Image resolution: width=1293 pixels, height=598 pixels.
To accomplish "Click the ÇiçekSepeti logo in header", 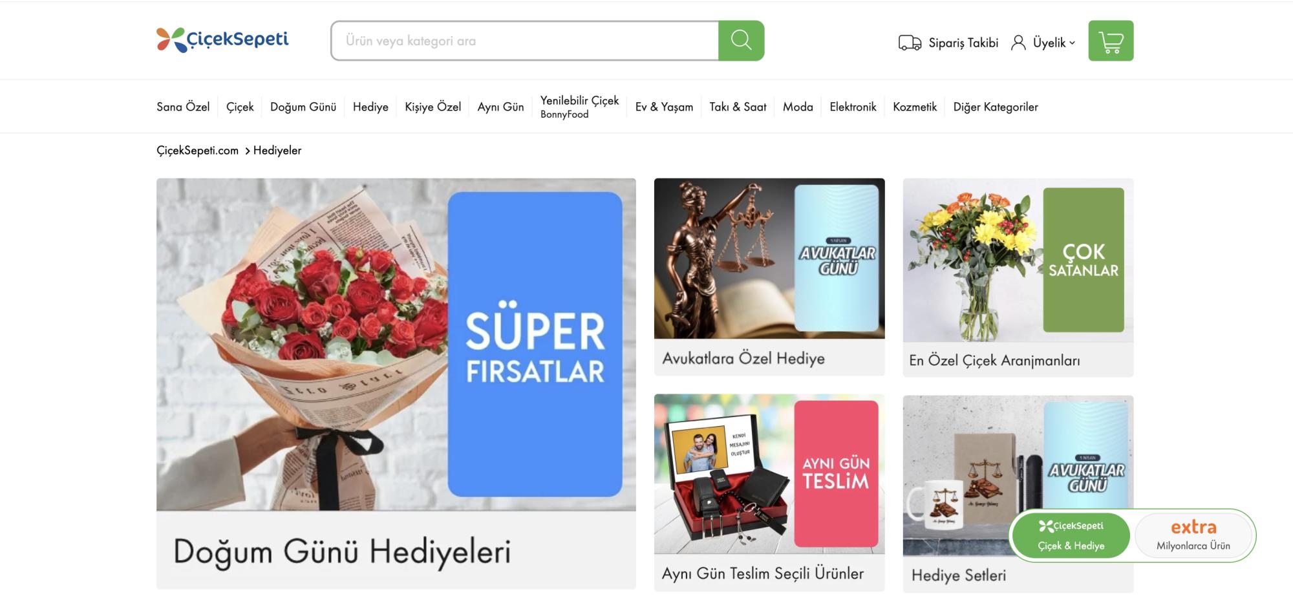I will point(222,39).
